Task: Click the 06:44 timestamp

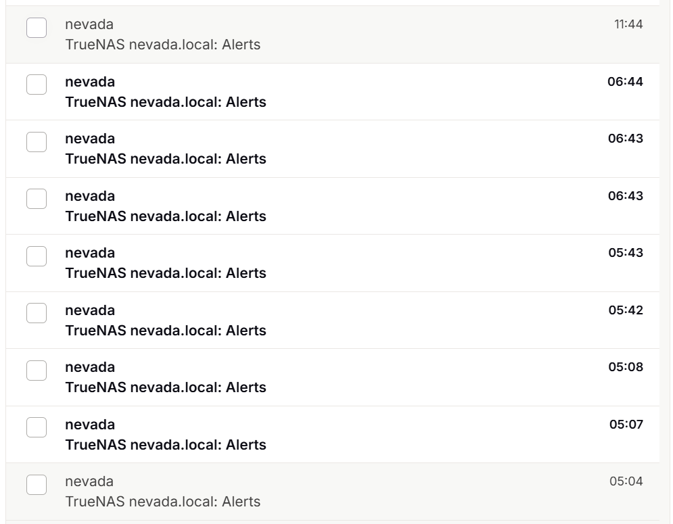Action: pos(625,82)
